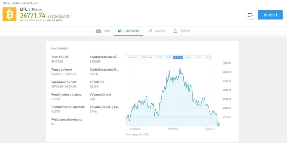The height and width of the screenshot is (143, 287).
Task: Set chart range to 3 Anni
Action: point(198,57)
